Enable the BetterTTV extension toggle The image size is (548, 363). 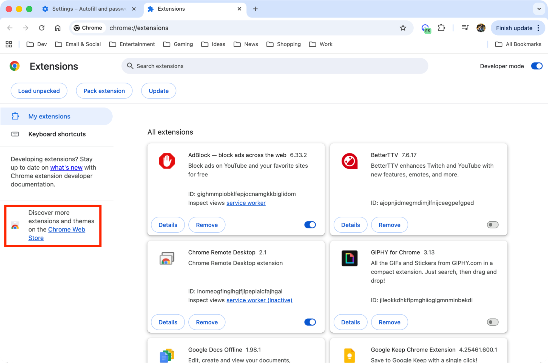(492, 225)
